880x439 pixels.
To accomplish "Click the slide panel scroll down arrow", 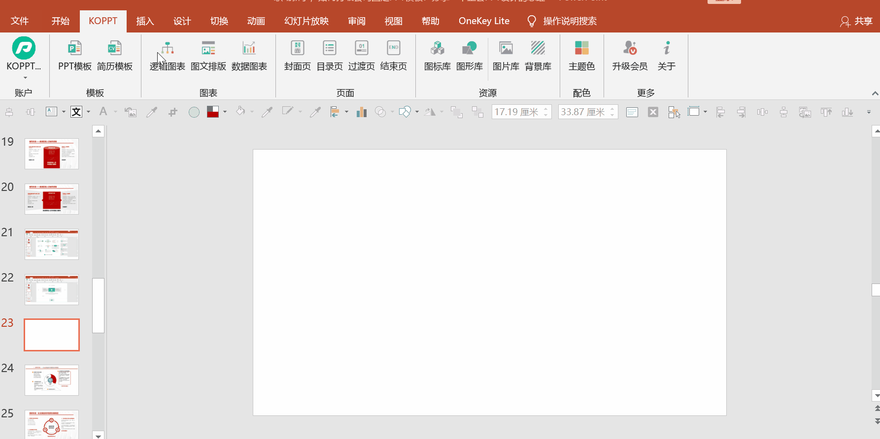I will pos(98,435).
